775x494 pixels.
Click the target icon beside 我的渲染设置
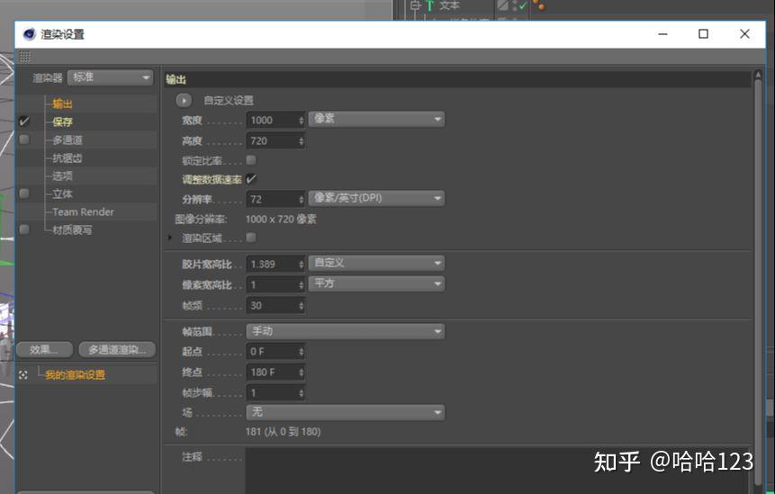23,375
